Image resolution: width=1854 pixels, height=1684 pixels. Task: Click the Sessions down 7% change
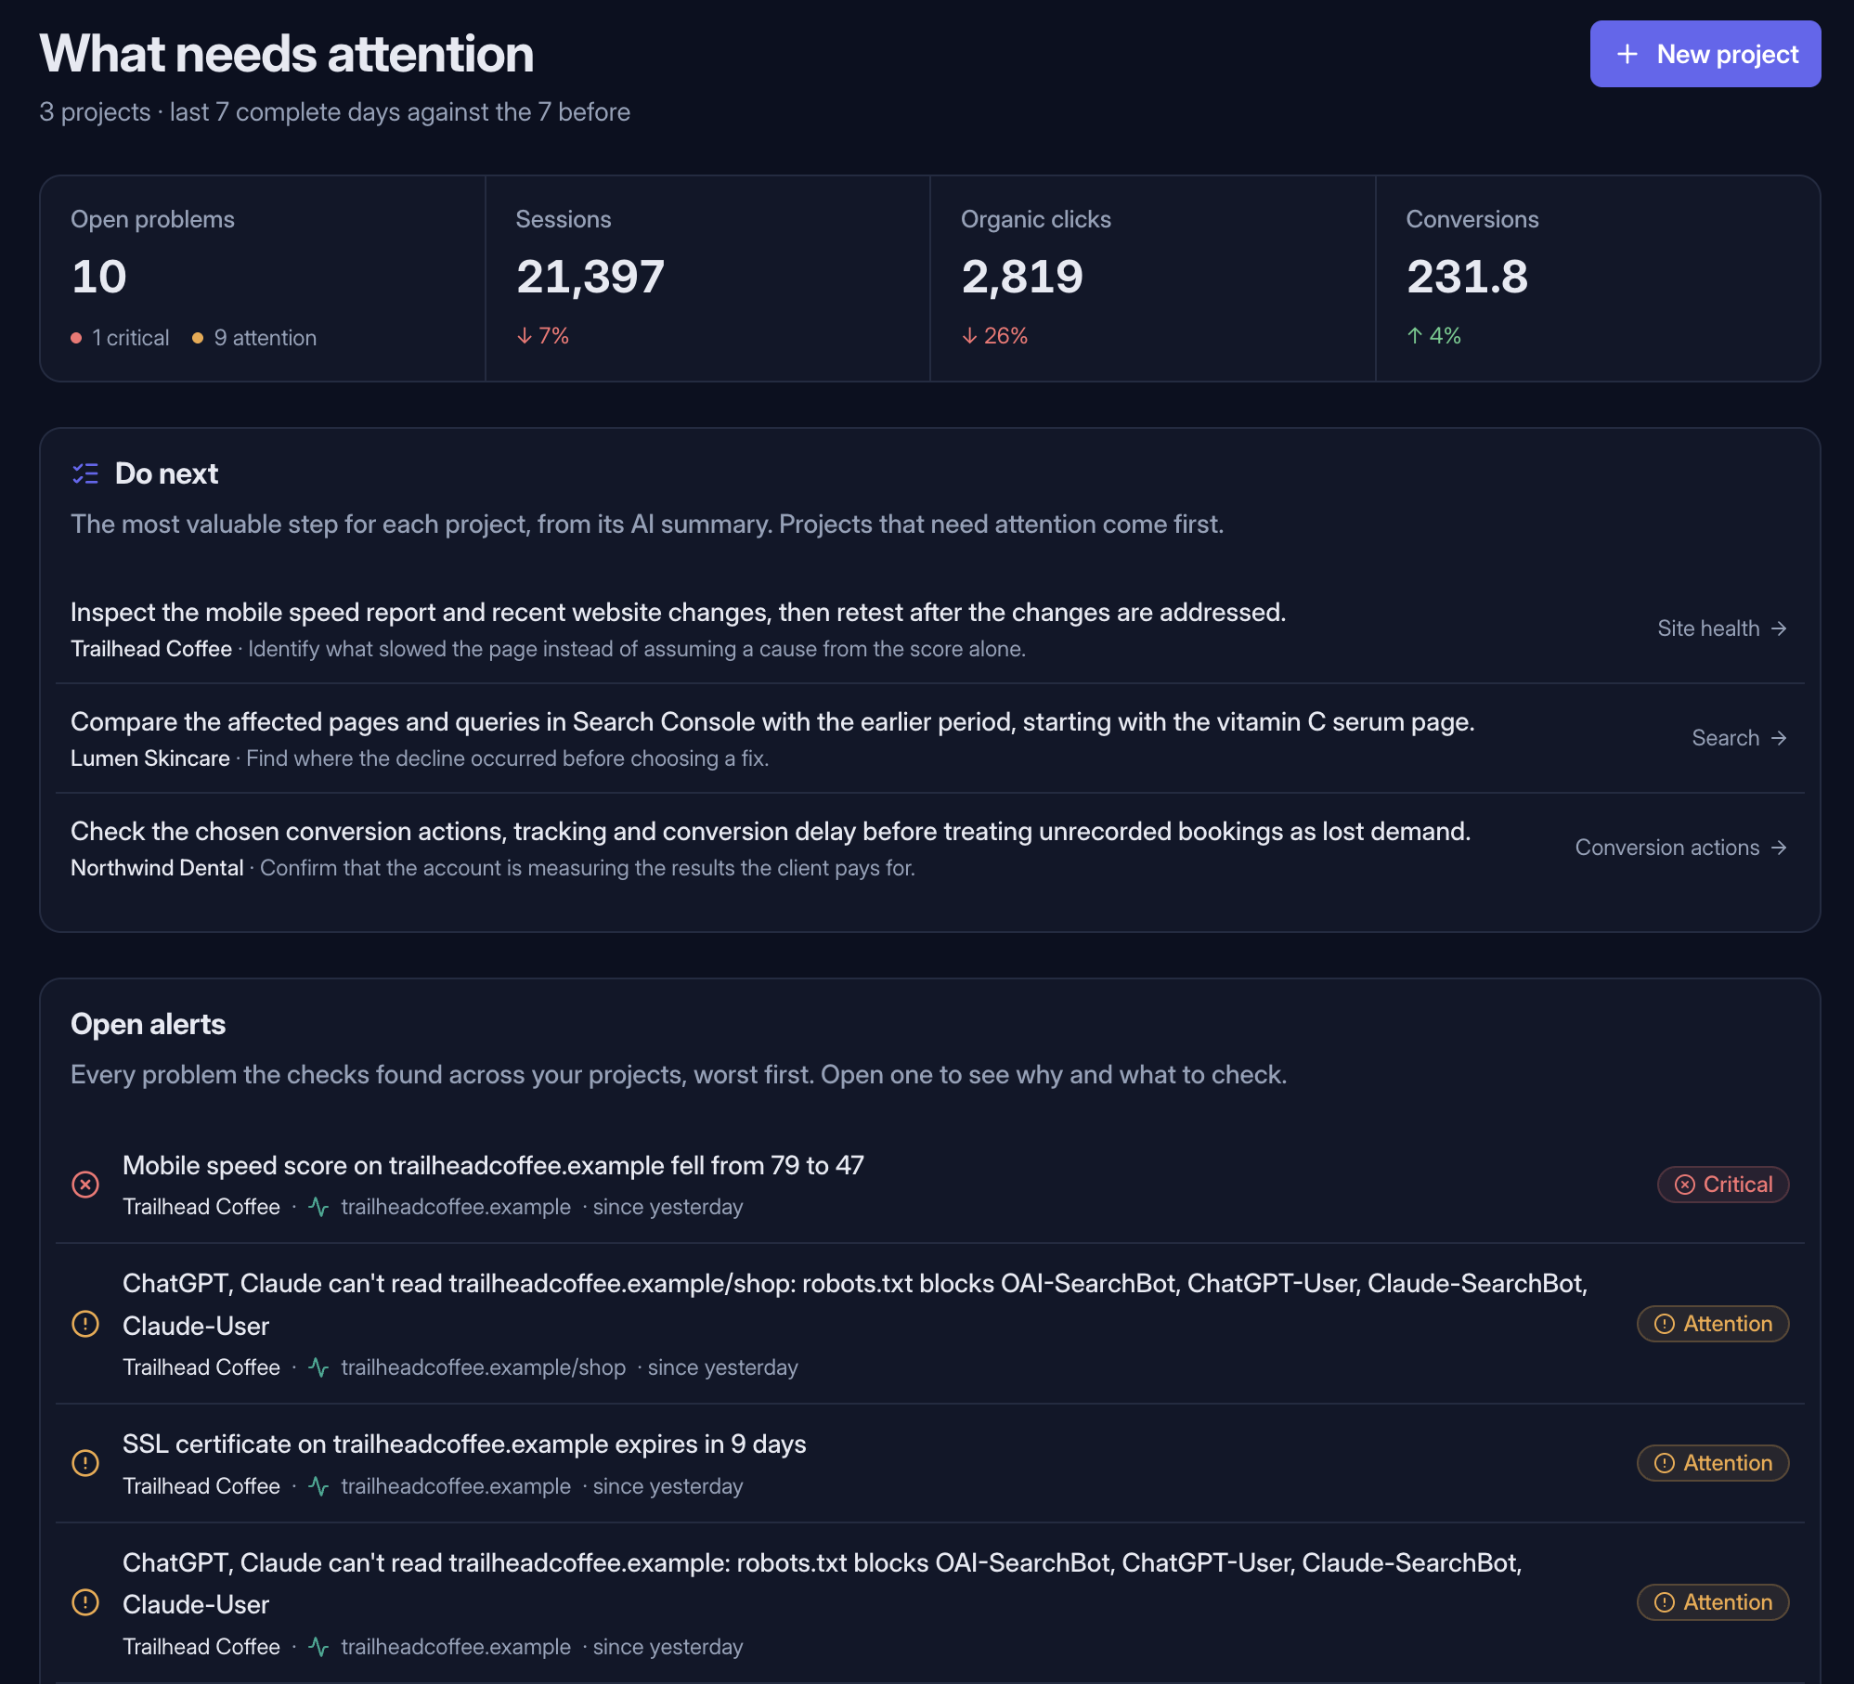point(543,336)
